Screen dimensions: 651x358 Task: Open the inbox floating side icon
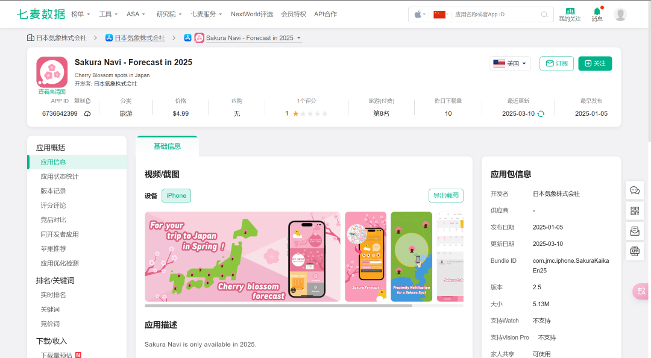pos(635,231)
